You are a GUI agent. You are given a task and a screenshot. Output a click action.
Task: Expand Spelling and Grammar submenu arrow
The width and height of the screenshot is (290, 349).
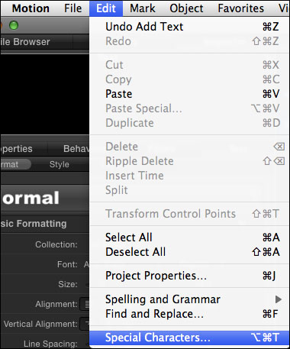[279, 299]
